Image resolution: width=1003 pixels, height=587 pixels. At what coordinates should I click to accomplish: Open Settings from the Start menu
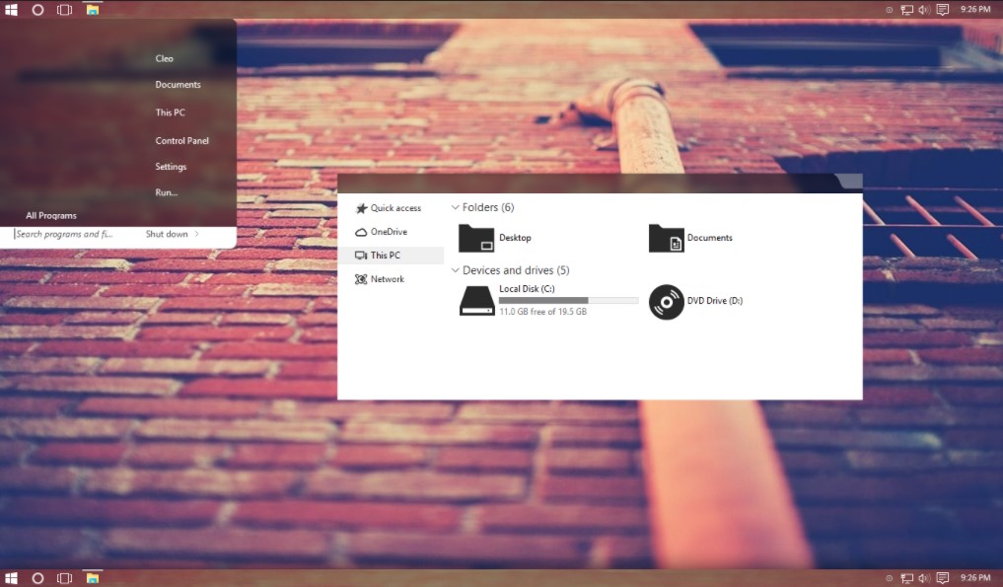click(x=171, y=167)
